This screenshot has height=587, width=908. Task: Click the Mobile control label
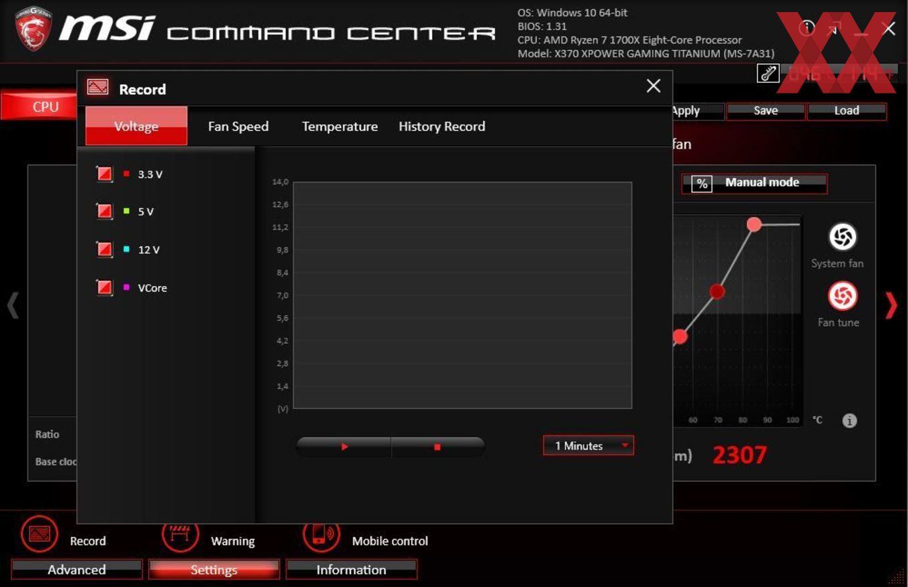coord(390,541)
